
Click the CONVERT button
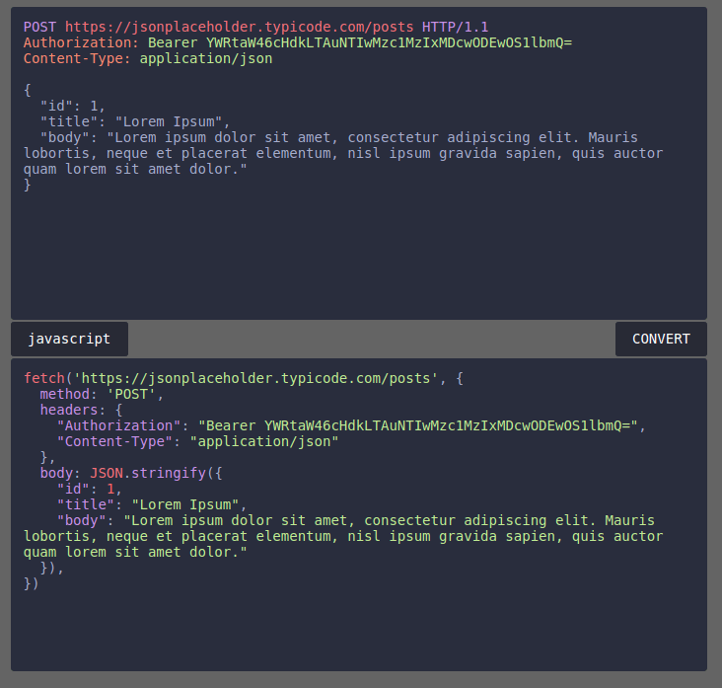661,339
